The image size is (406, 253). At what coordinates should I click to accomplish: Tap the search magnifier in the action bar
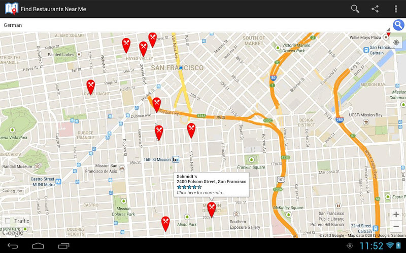tap(355, 9)
